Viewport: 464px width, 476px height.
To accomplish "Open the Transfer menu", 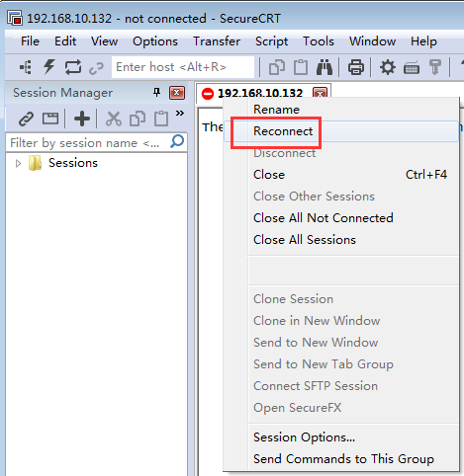I will click(217, 41).
